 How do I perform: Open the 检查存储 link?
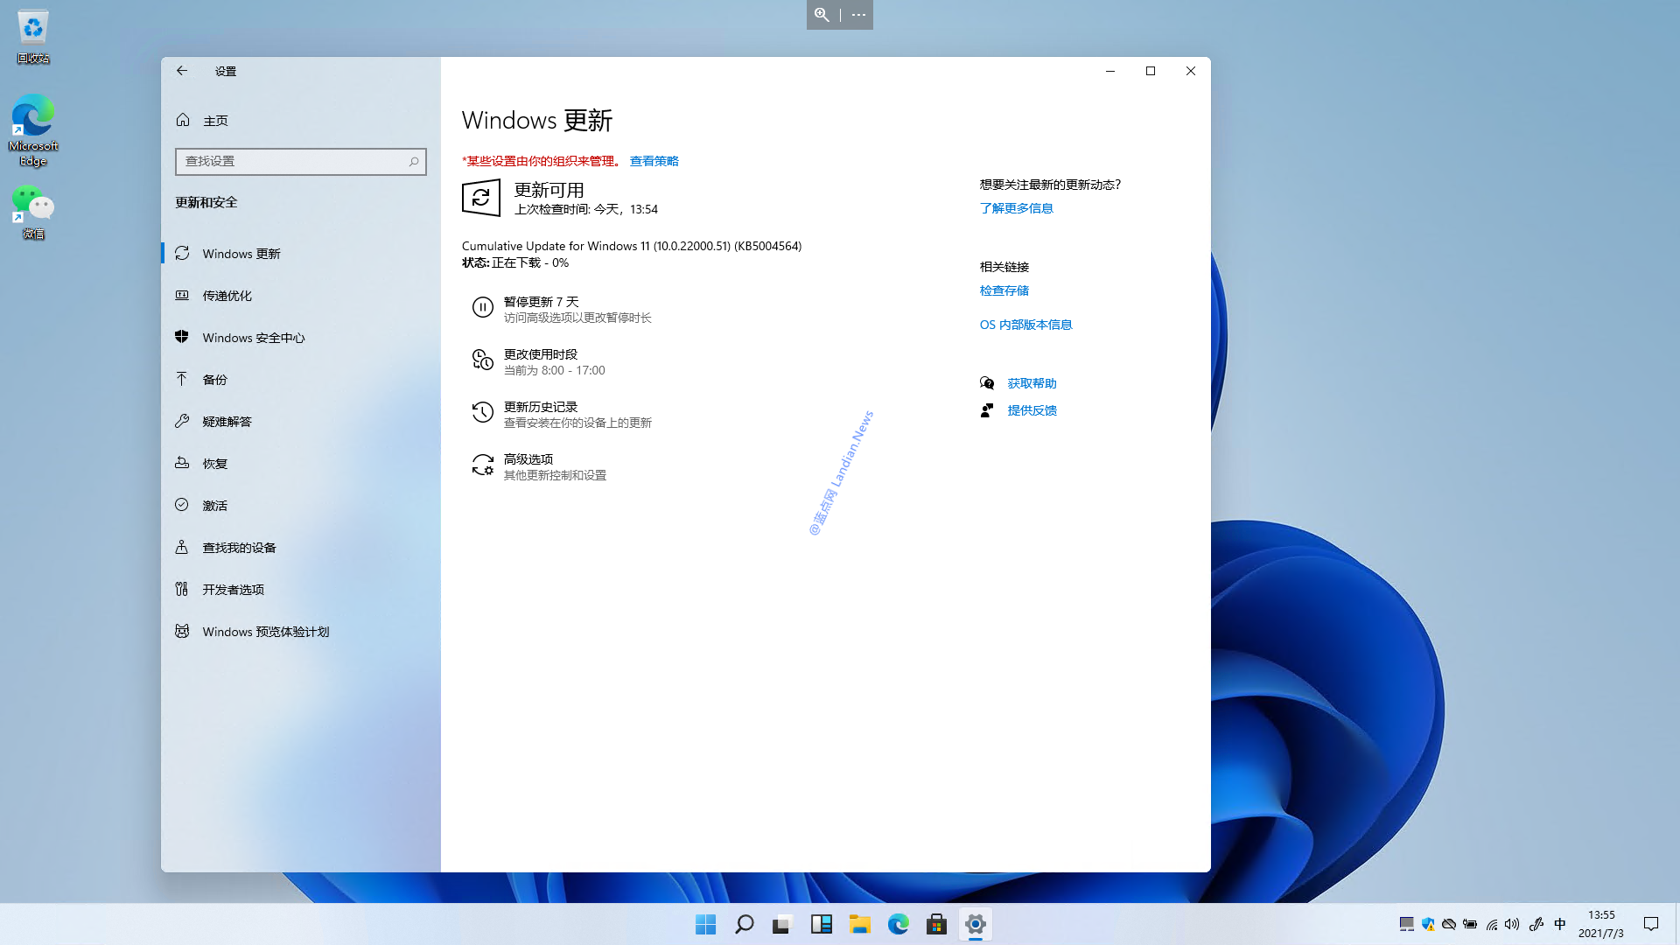[1004, 290]
